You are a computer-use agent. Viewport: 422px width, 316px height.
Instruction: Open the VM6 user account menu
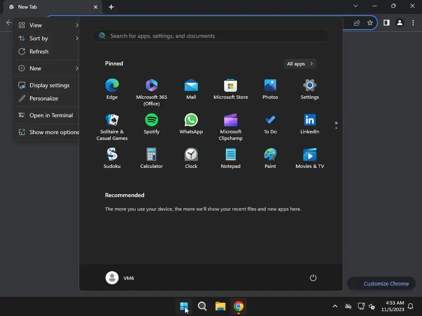click(120, 278)
